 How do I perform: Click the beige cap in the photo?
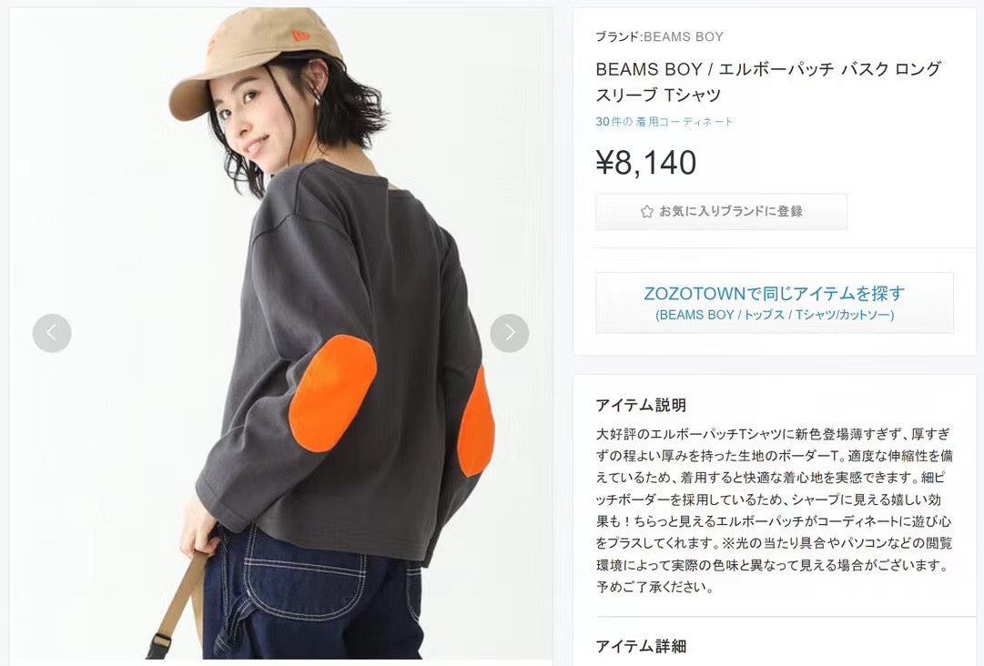point(256,59)
